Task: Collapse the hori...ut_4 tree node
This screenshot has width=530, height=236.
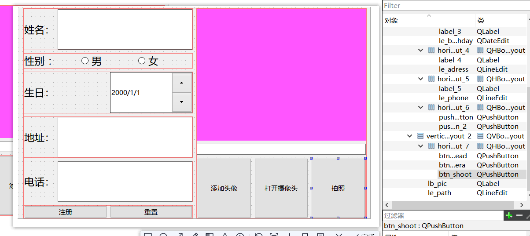Action: click(421, 51)
